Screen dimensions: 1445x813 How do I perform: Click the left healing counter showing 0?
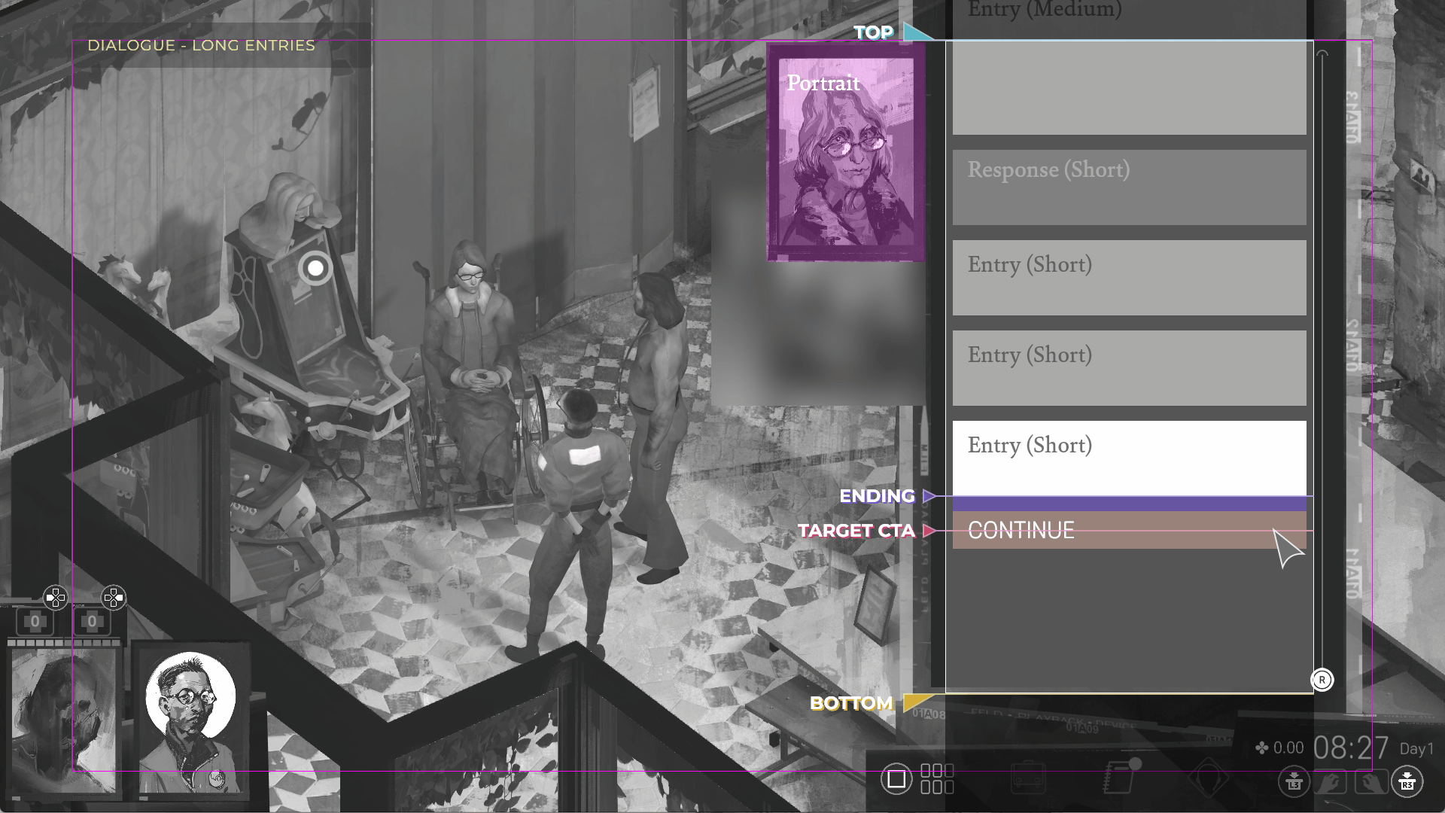pos(35,622)
